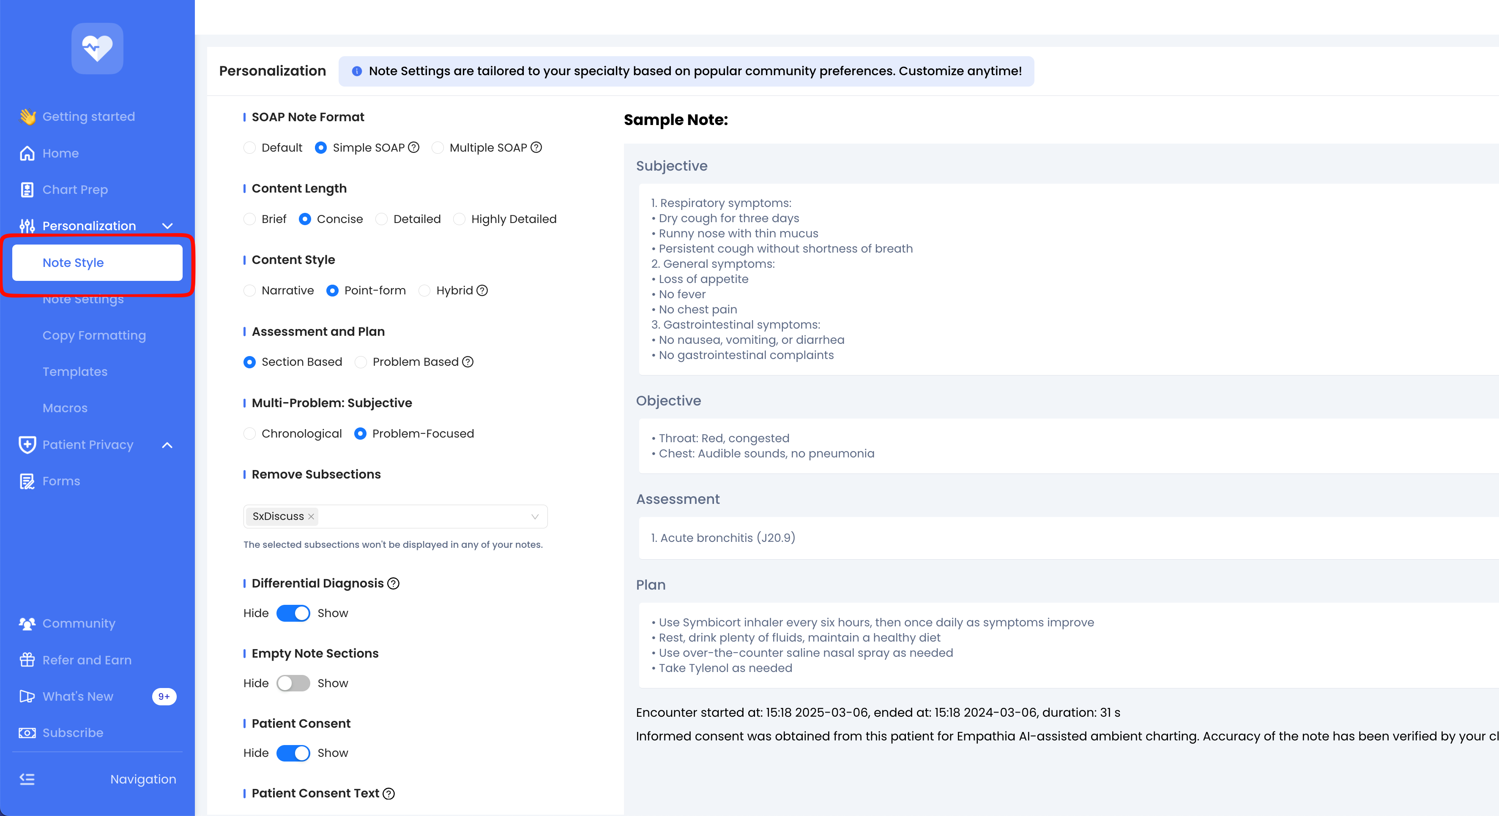Click the collapse Navigation menu icon
Screen dimensions: 1499x816
[27, 779]
